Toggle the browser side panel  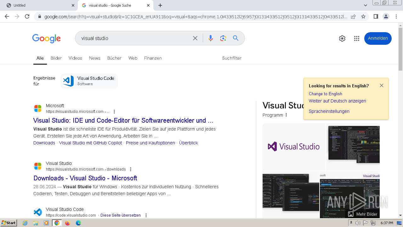click(x=376, y=16)
